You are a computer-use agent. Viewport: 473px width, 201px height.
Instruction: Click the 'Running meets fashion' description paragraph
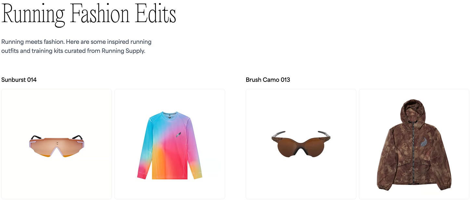pyautogui.click(x=76, y=46)
